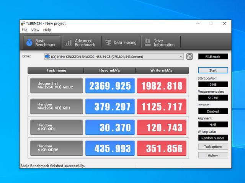Click the Random 4 KB QD1 task
The width and height of the screenshot is (245, 183).
tap(57, 127)
